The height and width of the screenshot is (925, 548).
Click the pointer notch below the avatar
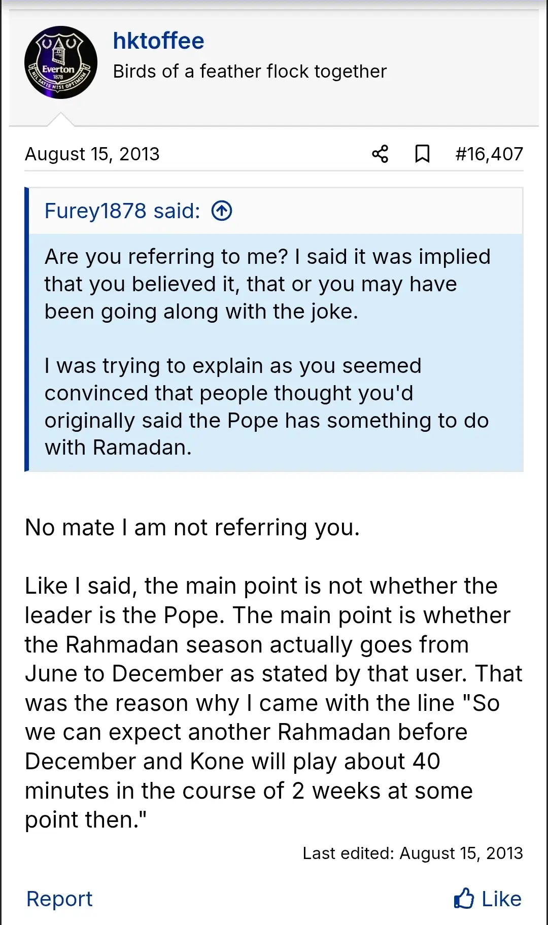[60, 120]
